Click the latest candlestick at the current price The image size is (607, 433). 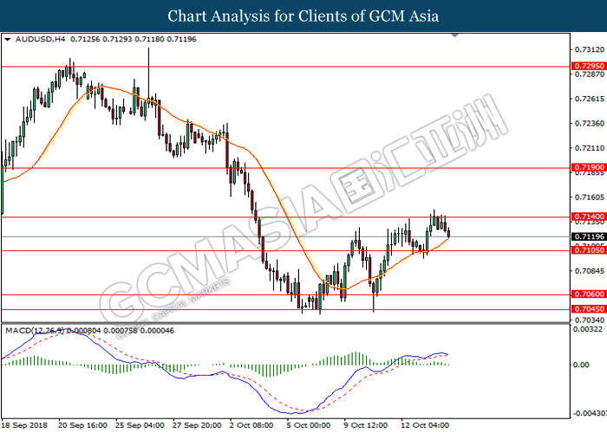(449, 233)
